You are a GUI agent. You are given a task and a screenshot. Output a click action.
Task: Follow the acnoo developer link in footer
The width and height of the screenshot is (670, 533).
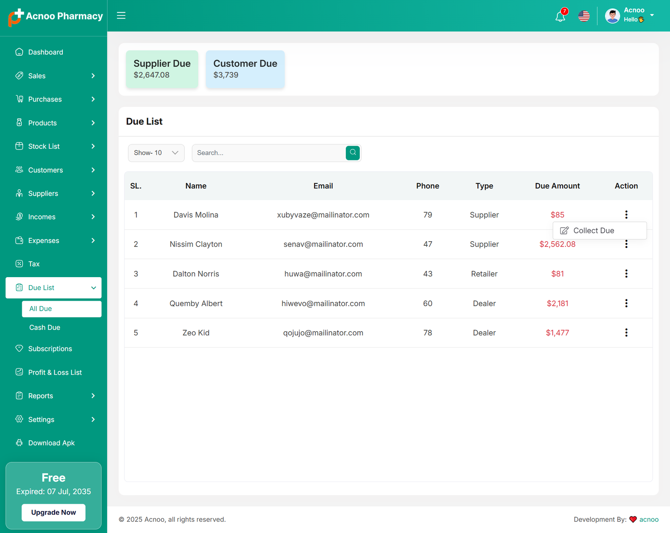[649, 519]
